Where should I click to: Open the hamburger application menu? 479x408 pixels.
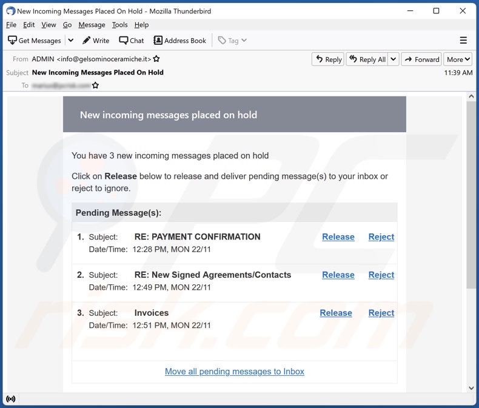pyautogui.click(x=463, y=40)
